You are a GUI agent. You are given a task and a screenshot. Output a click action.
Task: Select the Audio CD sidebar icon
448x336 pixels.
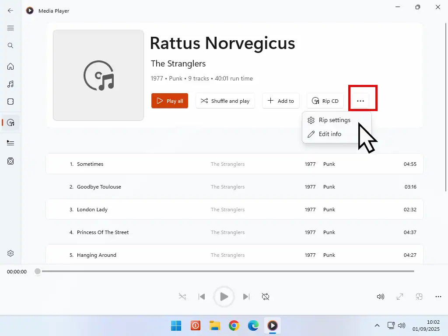pos(10,122)
